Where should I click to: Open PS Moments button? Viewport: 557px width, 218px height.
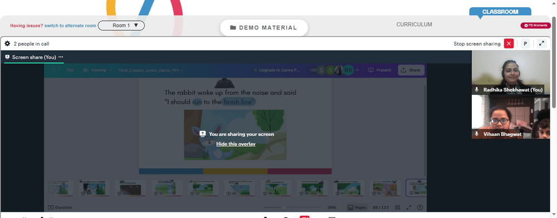click(535, 25)
